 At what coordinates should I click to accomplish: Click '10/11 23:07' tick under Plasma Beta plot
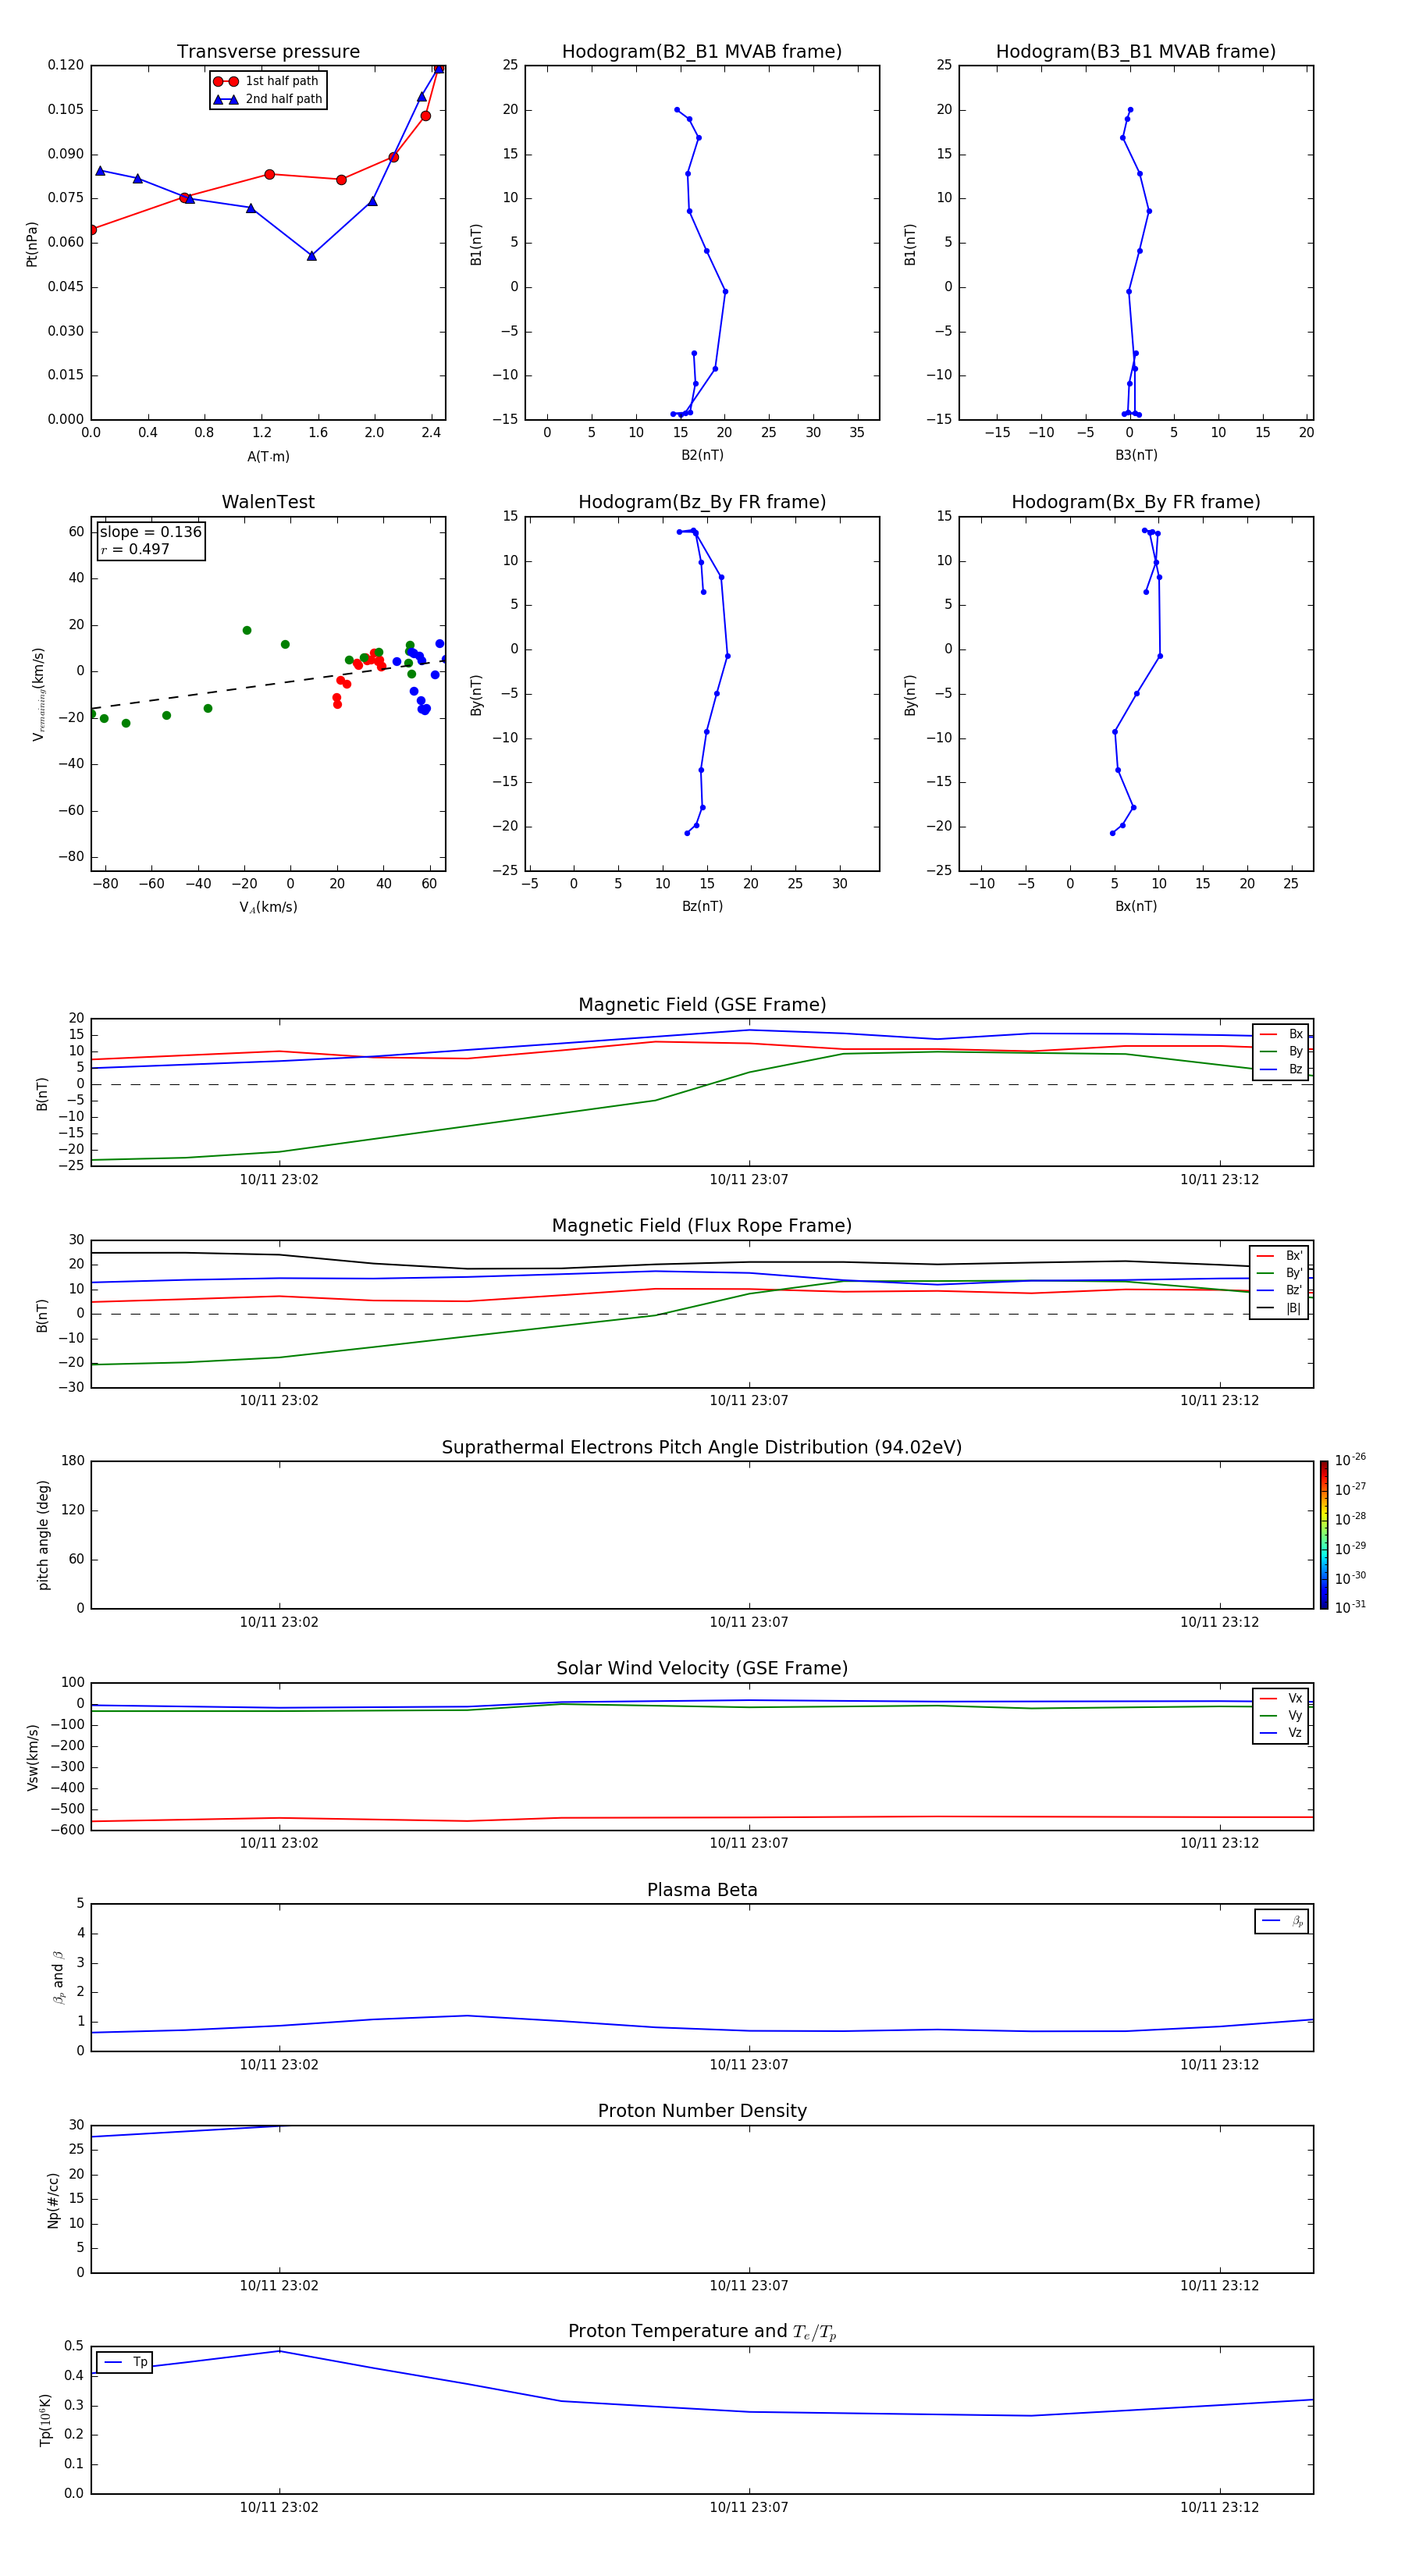(749, 2065)
